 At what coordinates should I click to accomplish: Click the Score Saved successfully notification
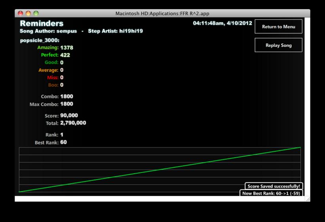(x=274, y=186)
